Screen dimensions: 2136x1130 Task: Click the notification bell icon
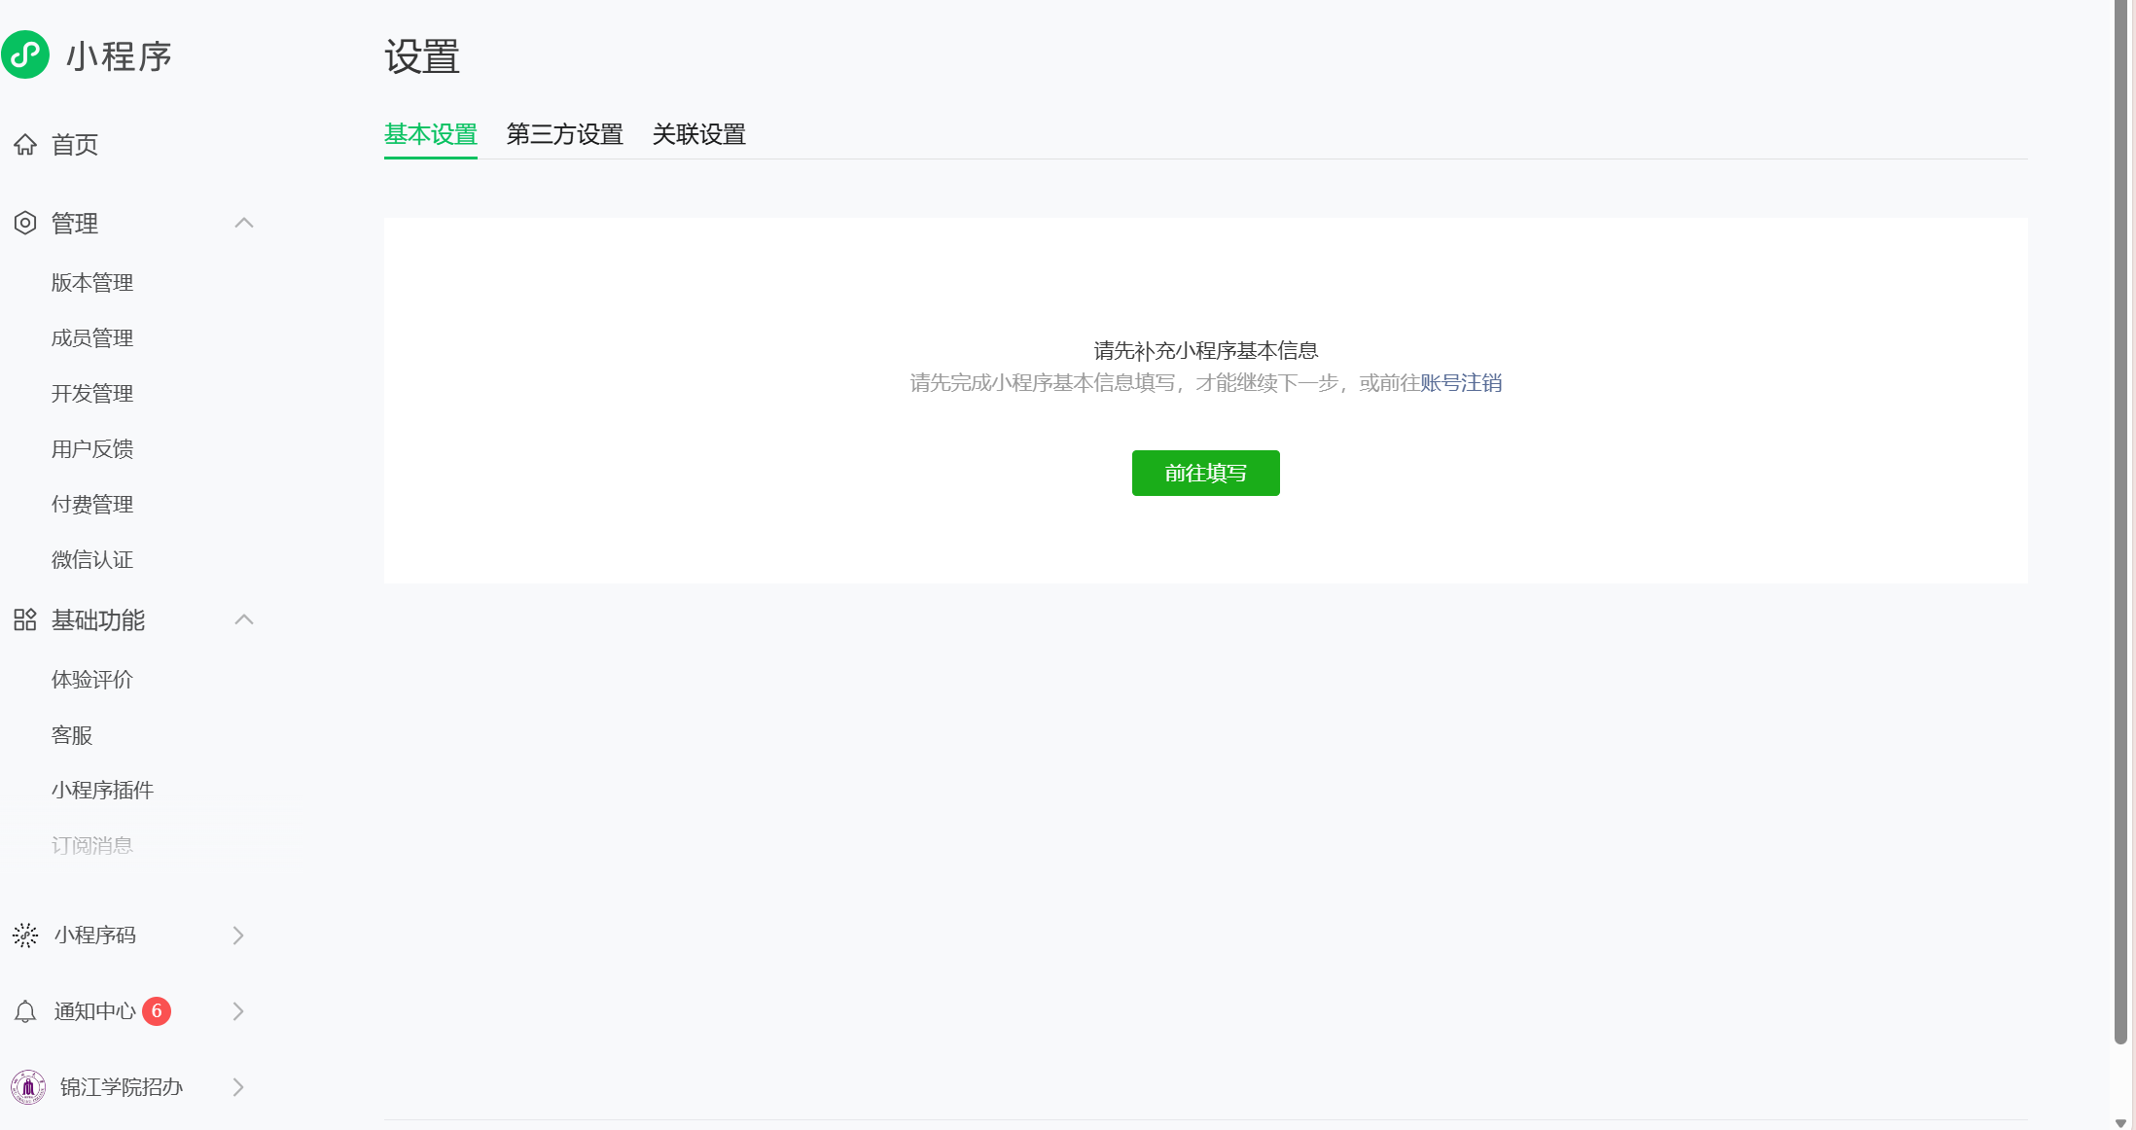click(x=25, y=1011)
